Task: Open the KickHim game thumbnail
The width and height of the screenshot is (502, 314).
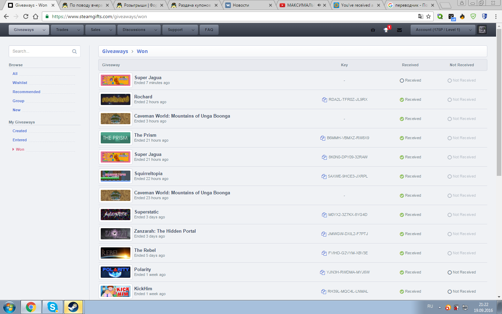Action: [x=115, y=292]
